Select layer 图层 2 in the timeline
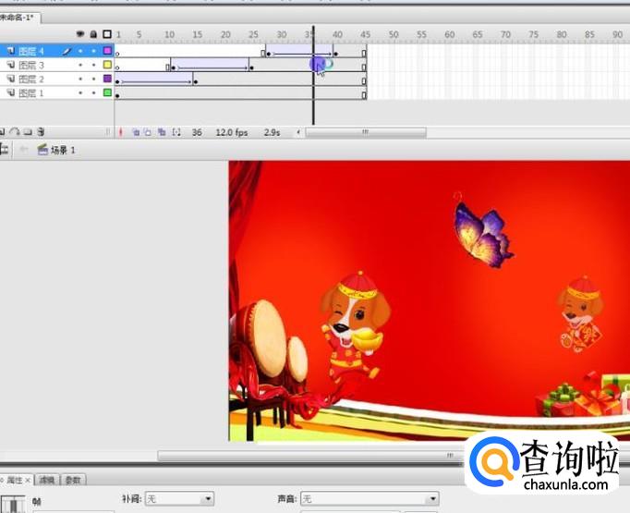630x513 pixels. tap(57, 79)
